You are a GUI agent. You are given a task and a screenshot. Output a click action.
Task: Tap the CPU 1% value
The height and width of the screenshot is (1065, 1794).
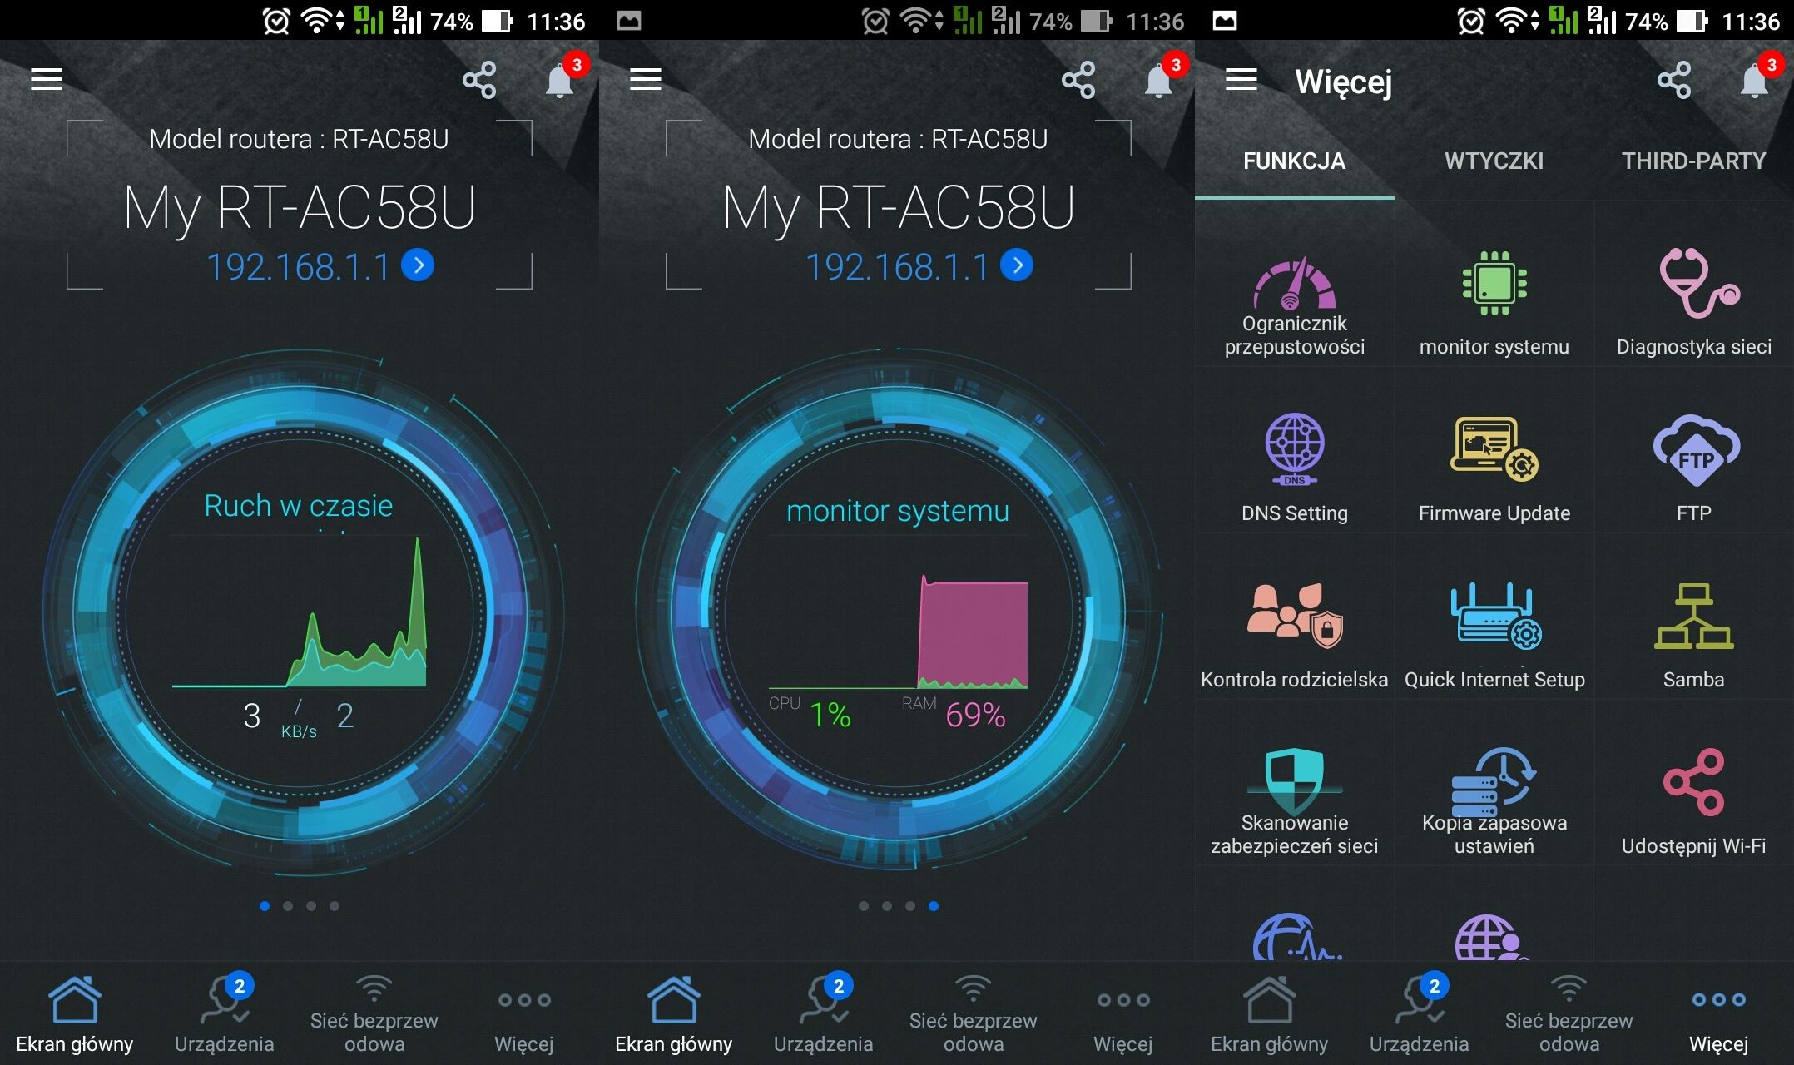pos(830,715)
